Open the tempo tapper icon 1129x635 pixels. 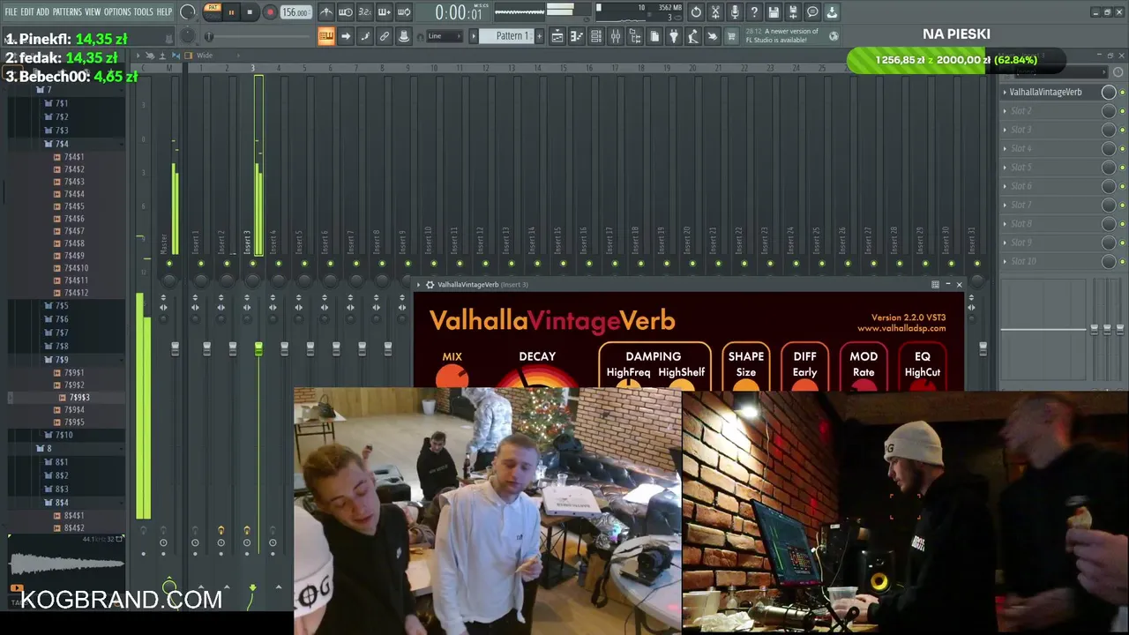coord(693,36)
